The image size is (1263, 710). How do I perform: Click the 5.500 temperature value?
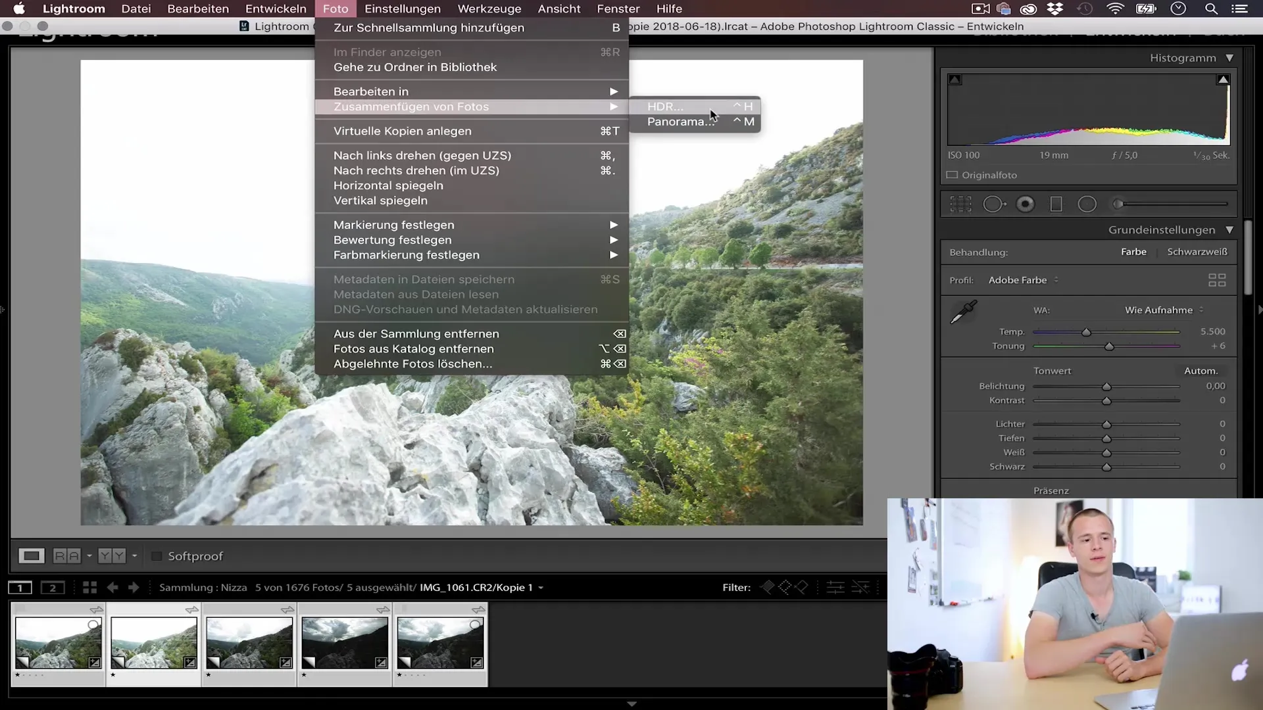click(x=1212, y=332)
